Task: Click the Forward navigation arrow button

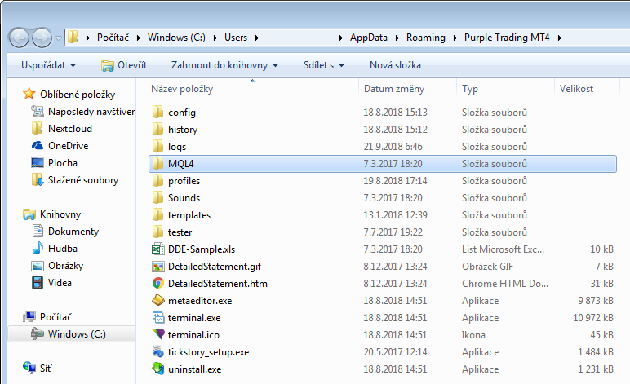Action: coord(42,38)
